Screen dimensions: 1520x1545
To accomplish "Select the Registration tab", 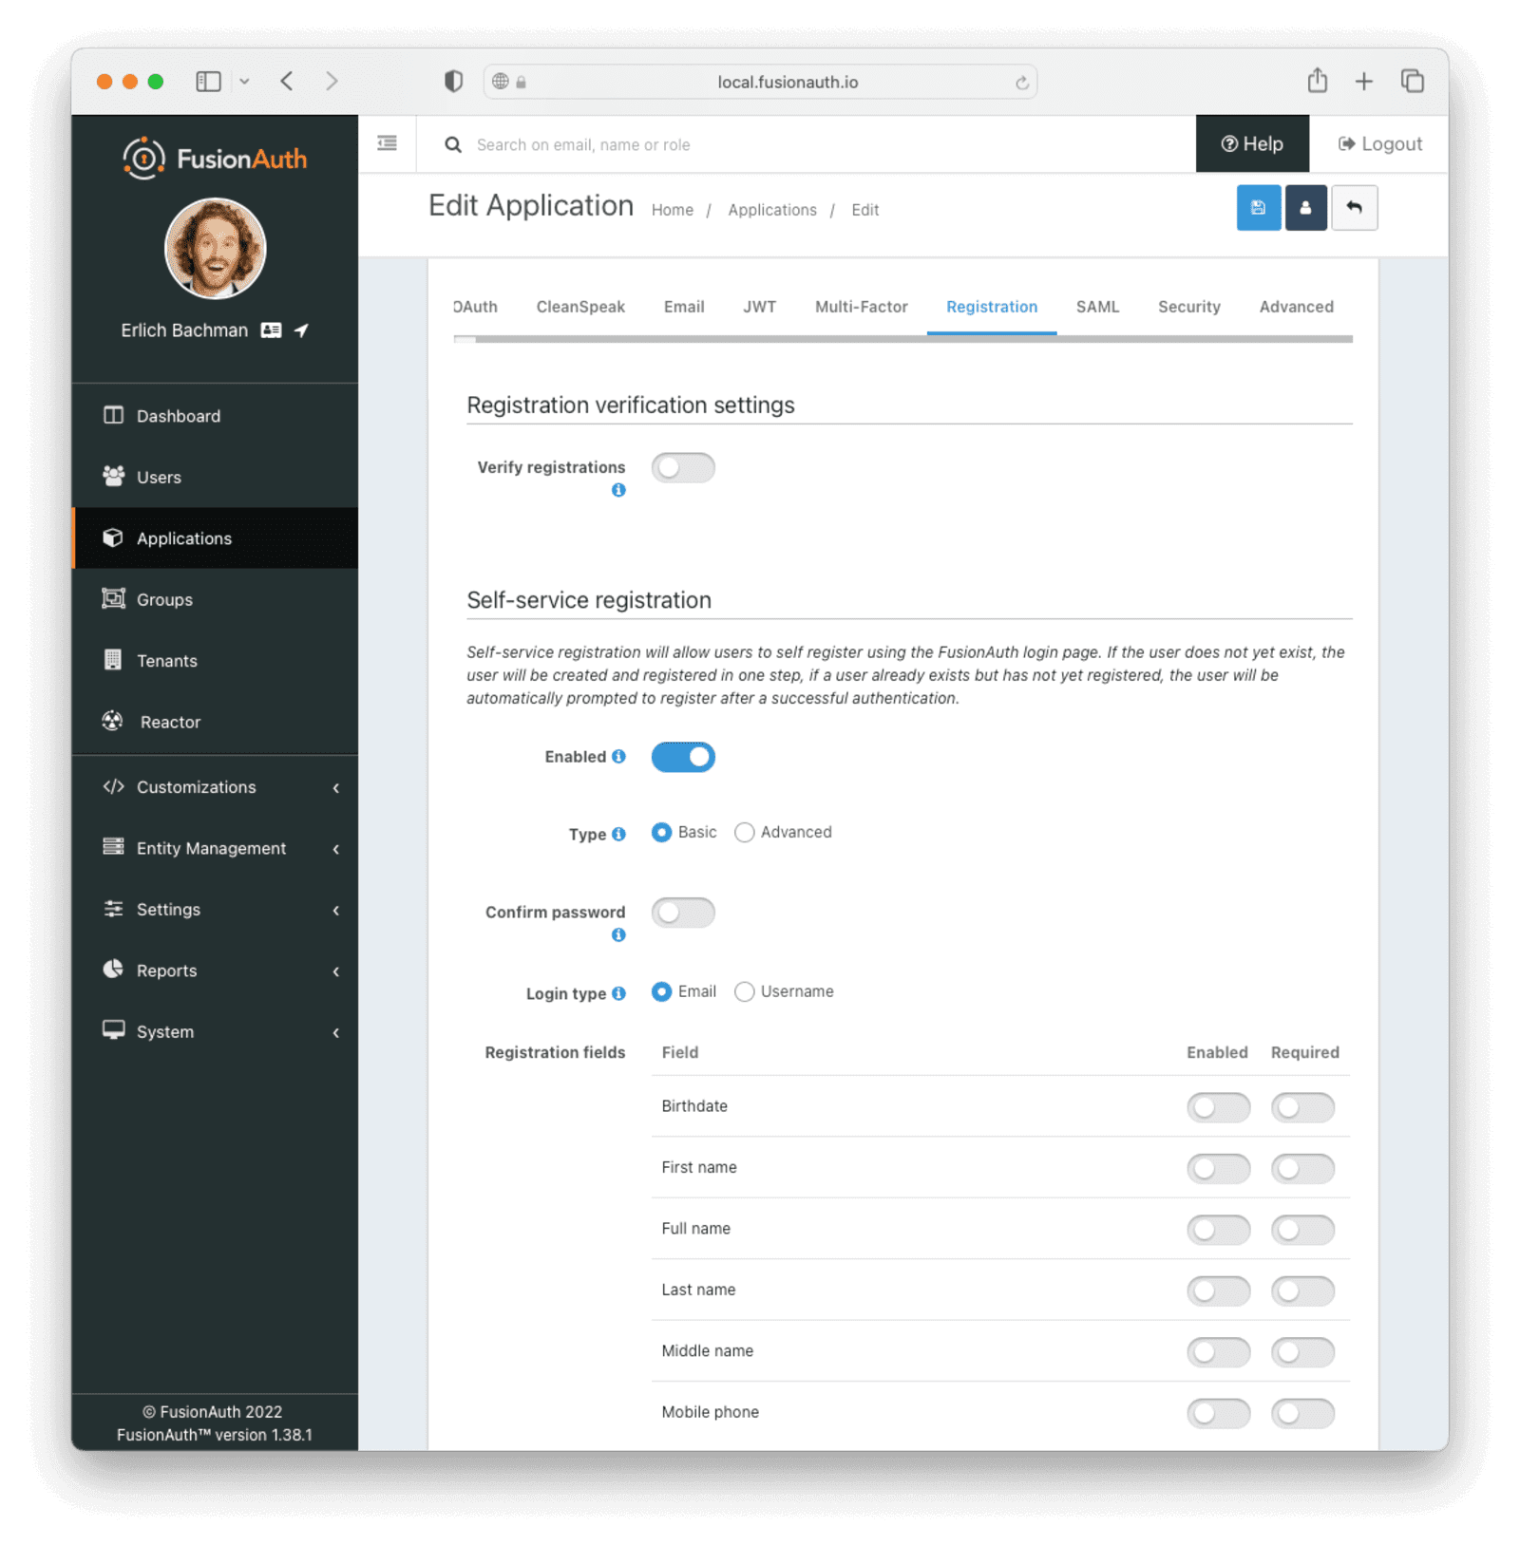I will (992, 307).
